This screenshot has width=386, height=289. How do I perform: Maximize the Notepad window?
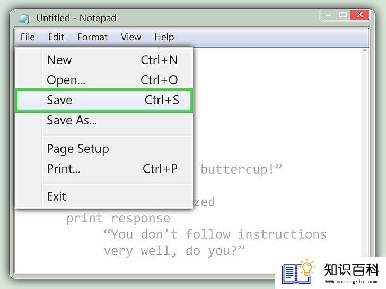343,15
